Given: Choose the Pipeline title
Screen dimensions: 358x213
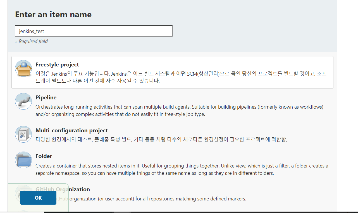Looking at the screenshot, I should point(46,97).
